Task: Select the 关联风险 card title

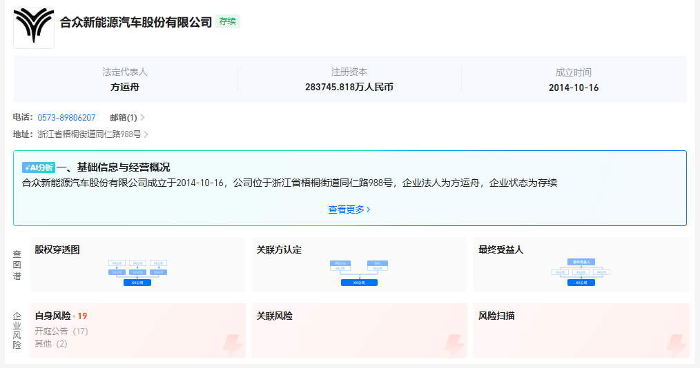Action: pyautogui.click(x=275, y=316)
